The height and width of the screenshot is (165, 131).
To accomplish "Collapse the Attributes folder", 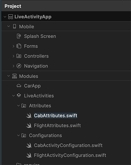I will [x=18, y=106].
